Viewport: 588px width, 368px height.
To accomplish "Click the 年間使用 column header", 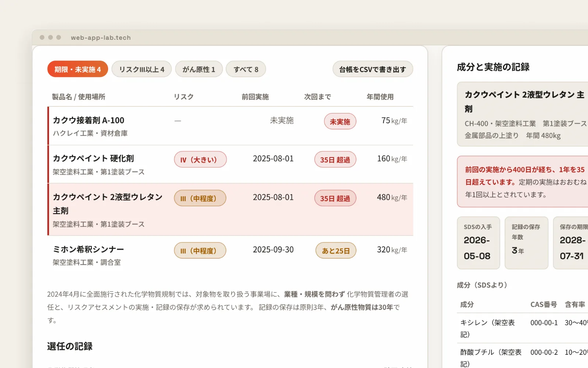I will coord(380,97).
